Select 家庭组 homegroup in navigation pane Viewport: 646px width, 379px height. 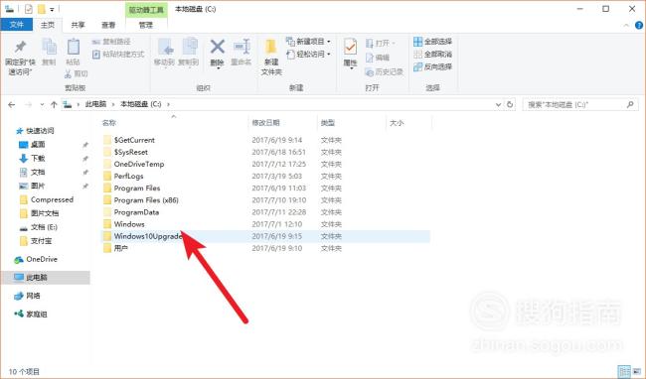(x=37, y=315)
